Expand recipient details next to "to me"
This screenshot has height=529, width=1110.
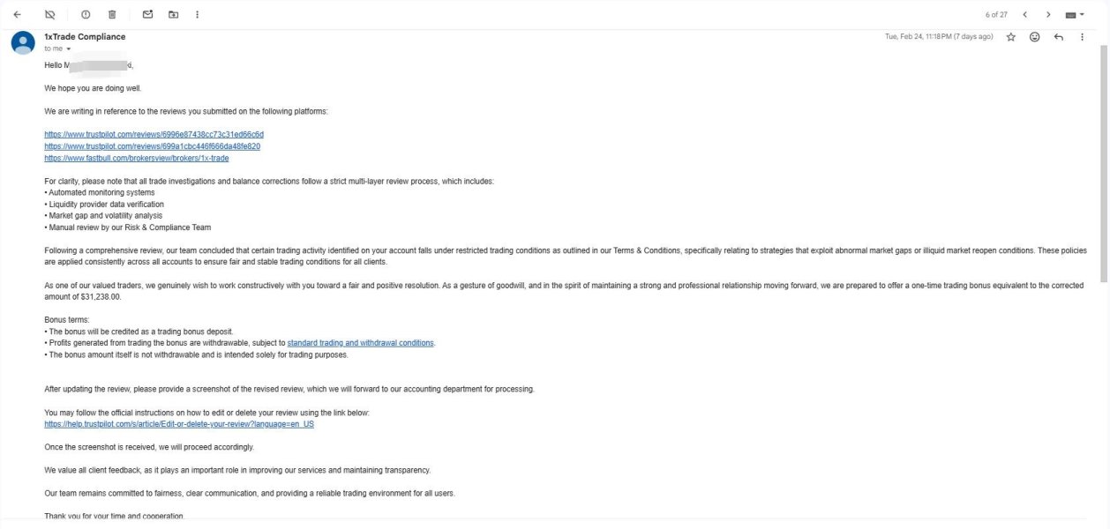69,48
